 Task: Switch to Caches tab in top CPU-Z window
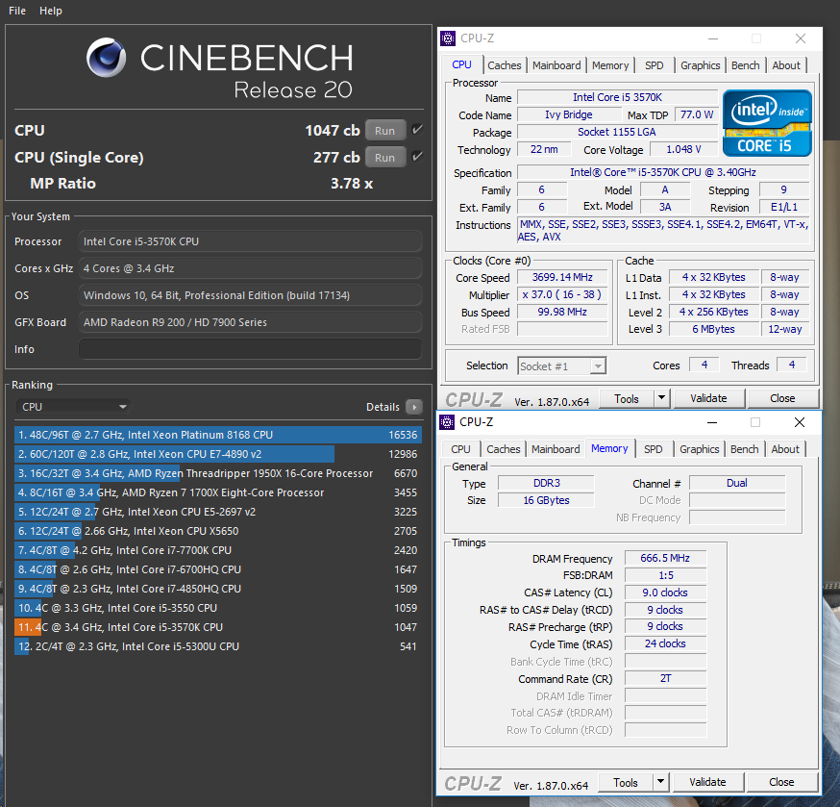[505, 65]
